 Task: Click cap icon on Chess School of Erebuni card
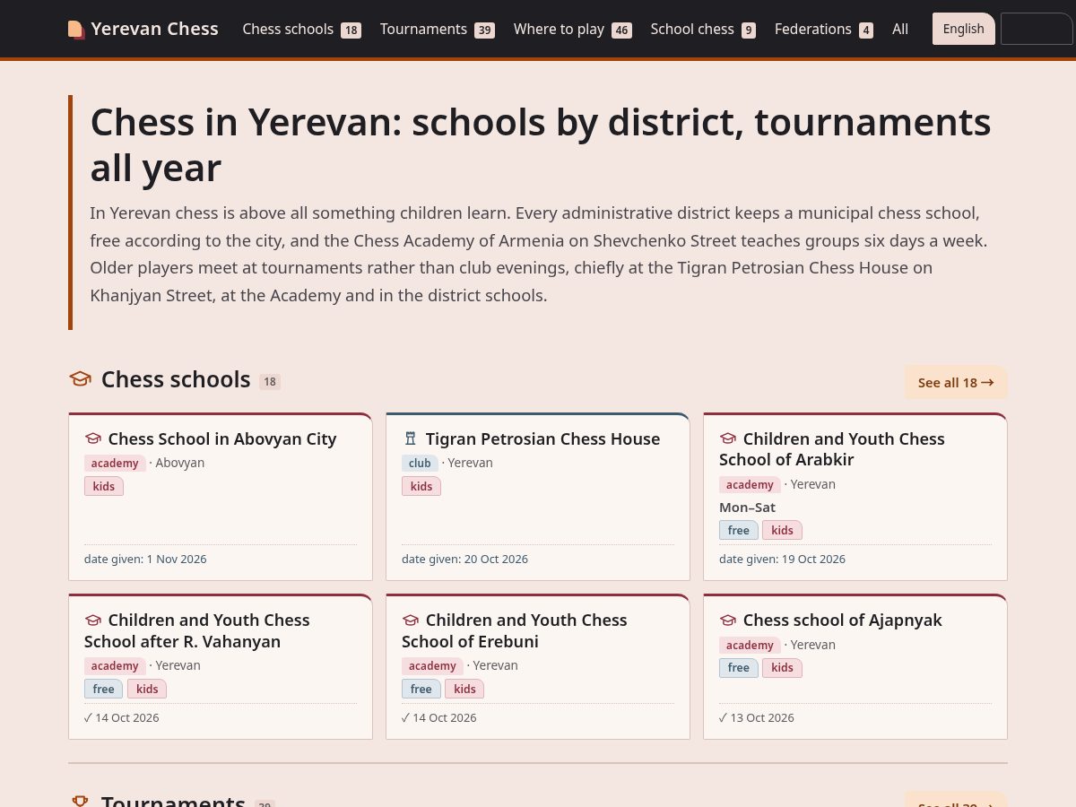coord(411,620)
